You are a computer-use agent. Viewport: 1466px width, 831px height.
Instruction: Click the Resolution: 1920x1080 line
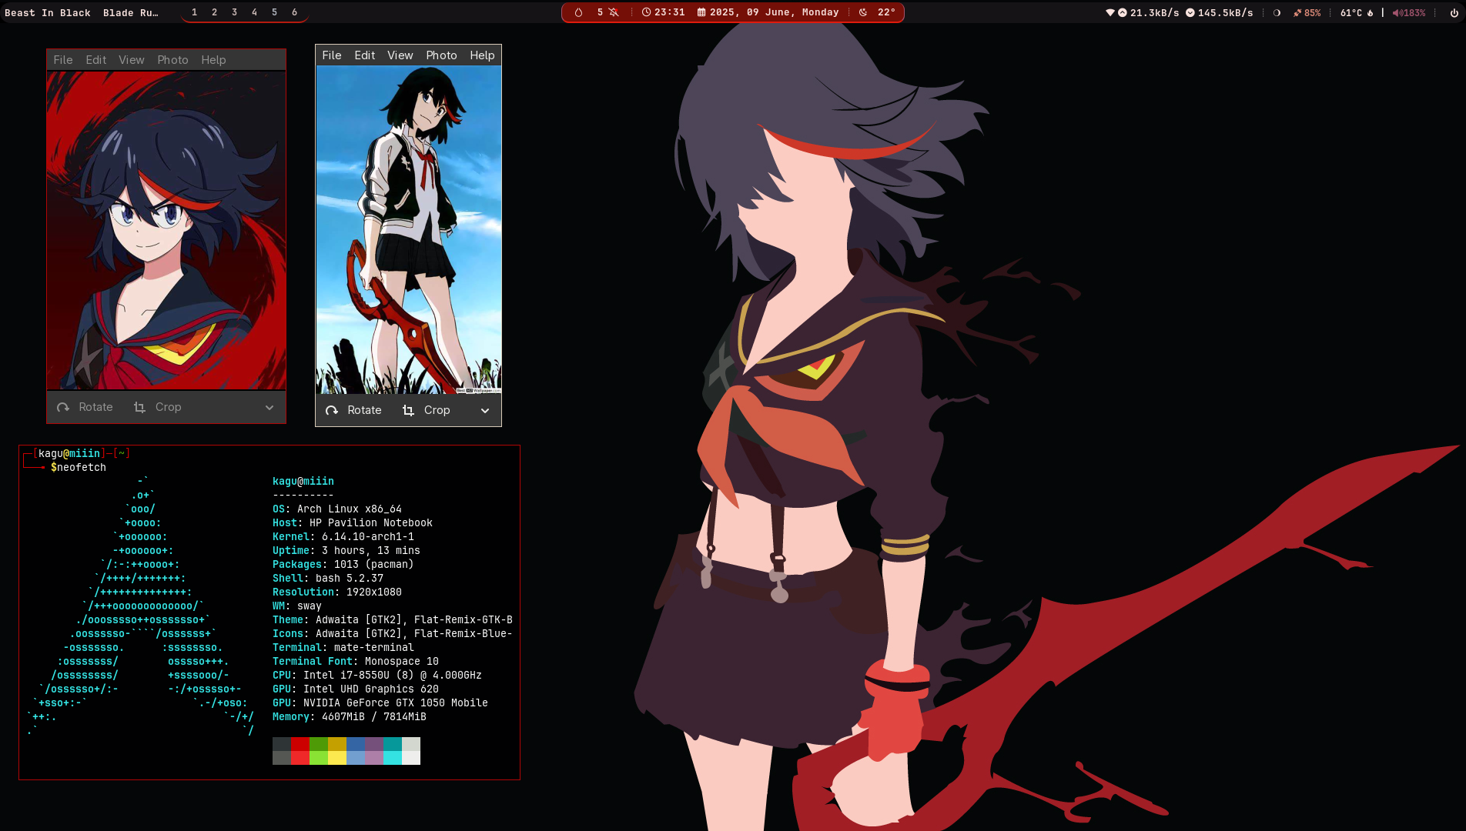[337, 592]
